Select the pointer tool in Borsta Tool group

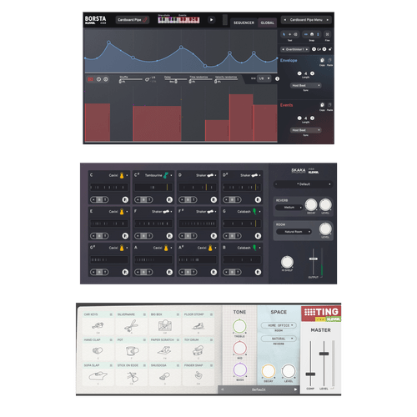point(284,34)
